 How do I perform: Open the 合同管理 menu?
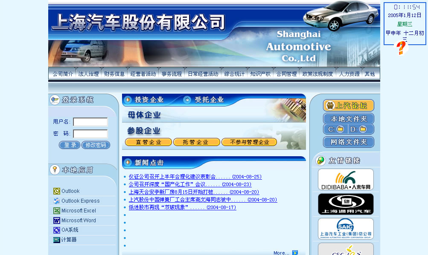(287, 74)
